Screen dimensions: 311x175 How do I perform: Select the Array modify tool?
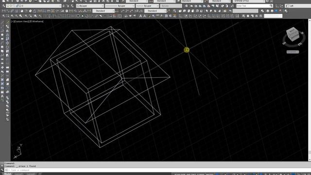7,39
